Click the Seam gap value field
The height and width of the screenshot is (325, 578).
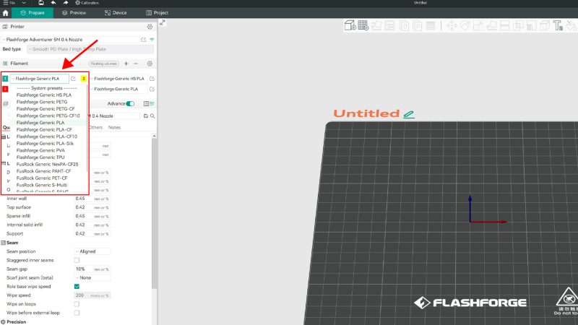point(92,269)
